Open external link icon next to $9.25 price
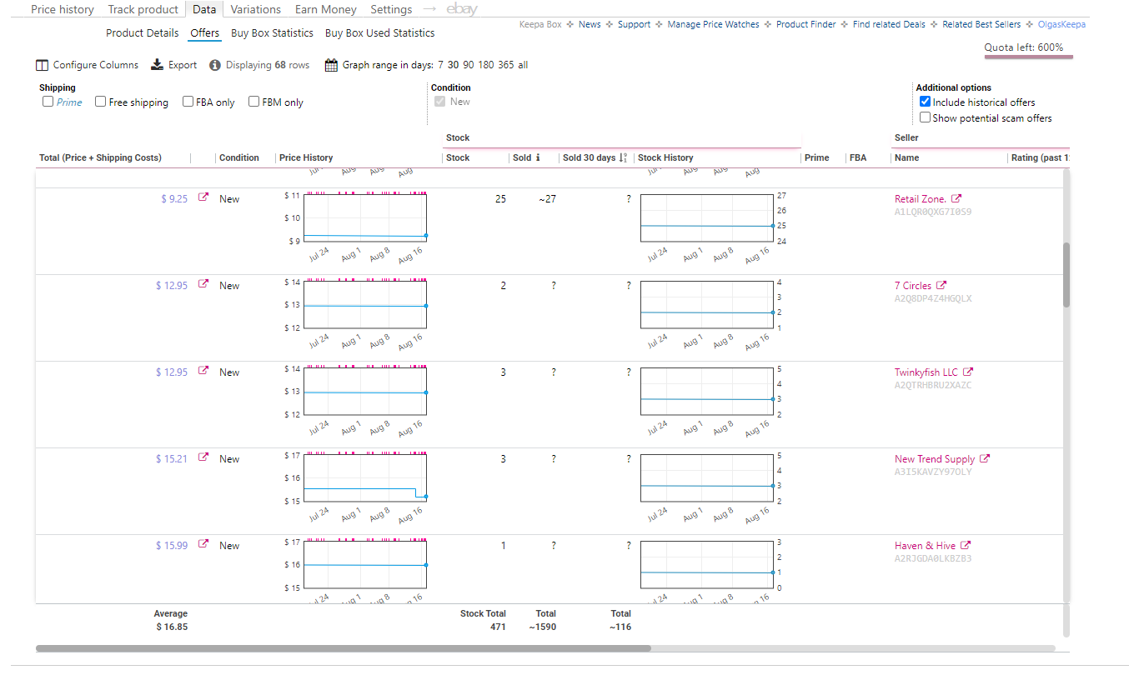The height and width of the screenshot is (675, 1129). (203, 198)
